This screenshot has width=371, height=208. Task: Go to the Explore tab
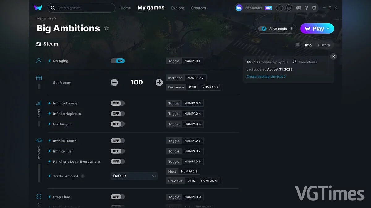click(x=177, y=8)
